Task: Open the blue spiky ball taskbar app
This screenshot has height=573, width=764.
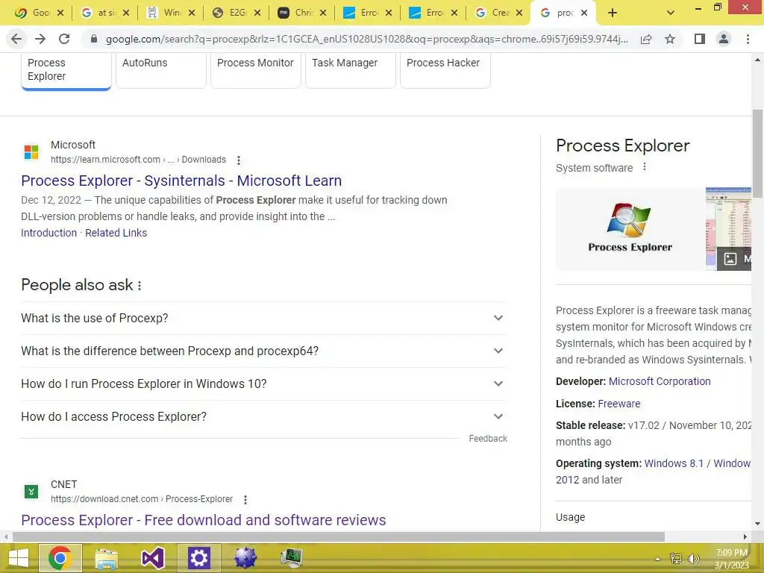Action: (245, 558)
